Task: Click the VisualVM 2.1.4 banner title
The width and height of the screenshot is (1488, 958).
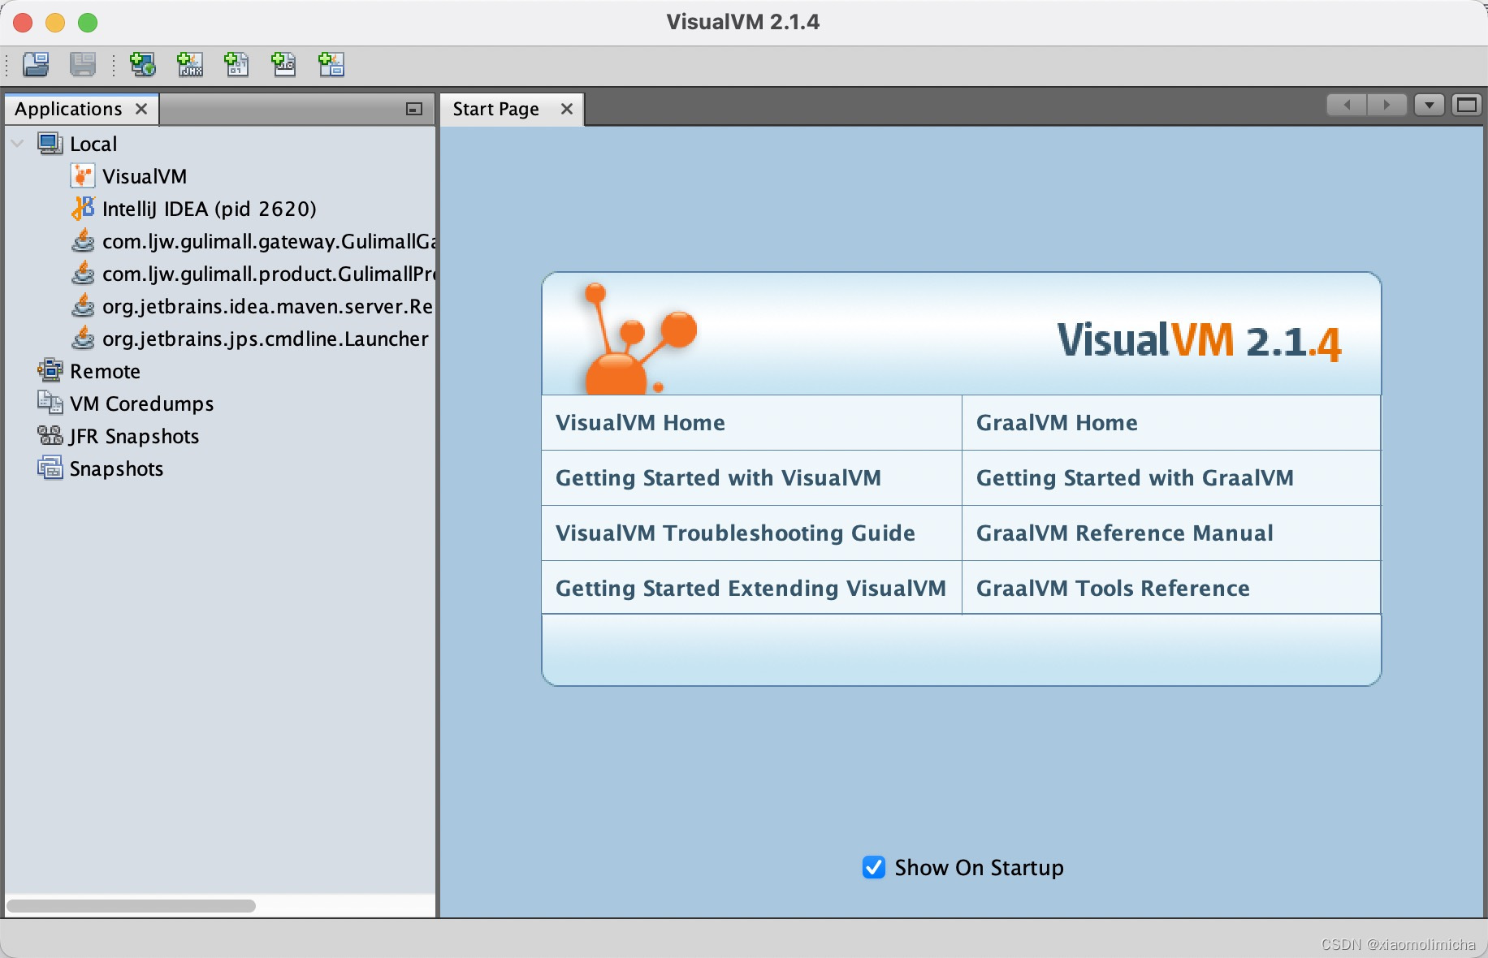Action: [1199, 341]
